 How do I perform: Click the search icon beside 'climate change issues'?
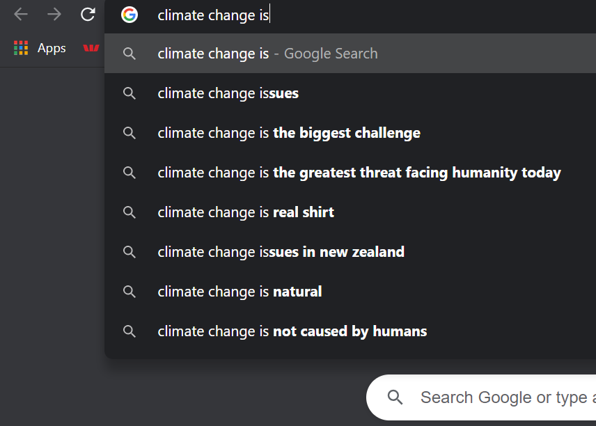pyautogui.click(x=130, y=93)
